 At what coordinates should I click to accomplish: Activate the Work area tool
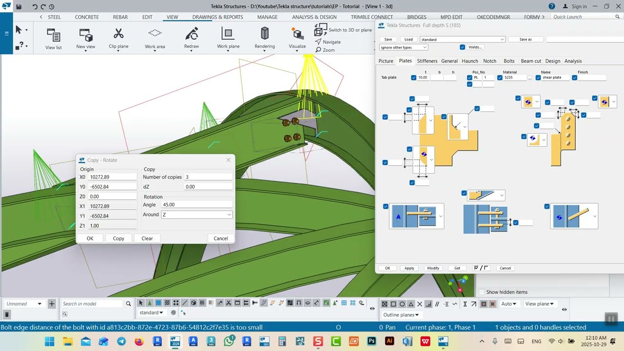pos(155,39)
